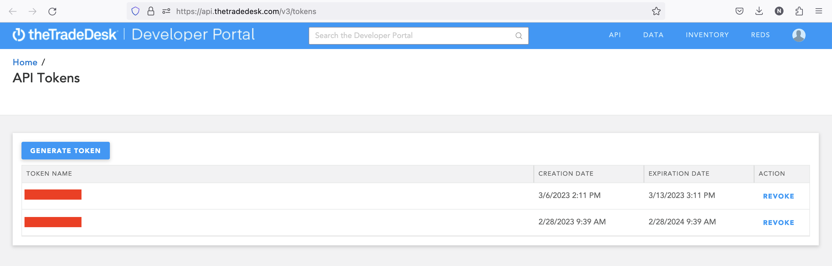Screen dimensions: 832x266
Task: Click the padlock site security icon
Action: [151, 11]
